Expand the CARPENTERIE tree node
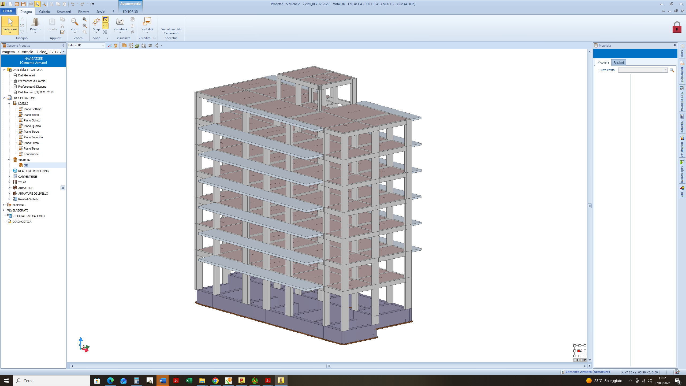Screen dimensions: 686x386 click(x=9, y=177)
